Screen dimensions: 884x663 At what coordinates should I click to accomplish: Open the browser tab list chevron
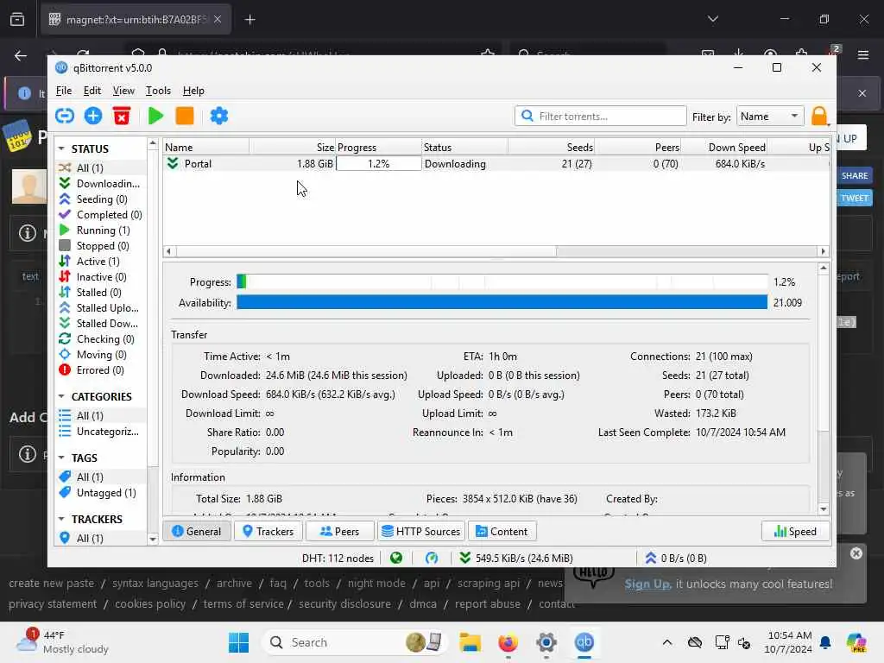point(712,19)
